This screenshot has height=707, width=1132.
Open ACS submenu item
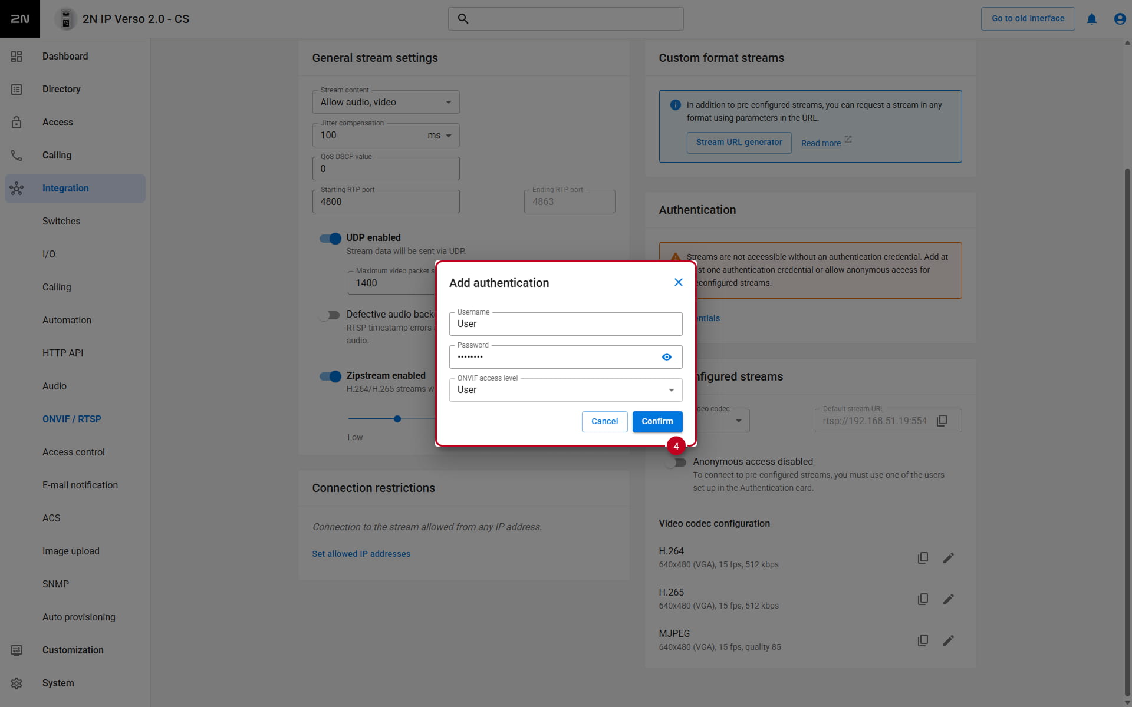pyautogui.click(x=51, y=518)
